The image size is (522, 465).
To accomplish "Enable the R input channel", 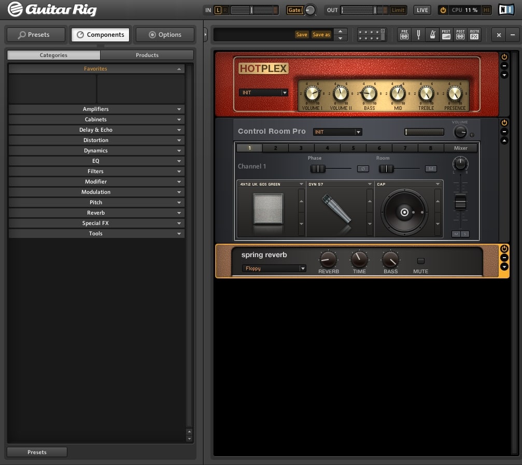I will click(x=225, y=10).
